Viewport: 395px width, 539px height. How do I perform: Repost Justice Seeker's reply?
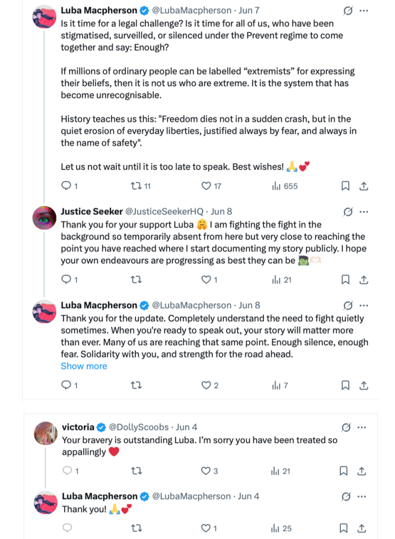136,280
